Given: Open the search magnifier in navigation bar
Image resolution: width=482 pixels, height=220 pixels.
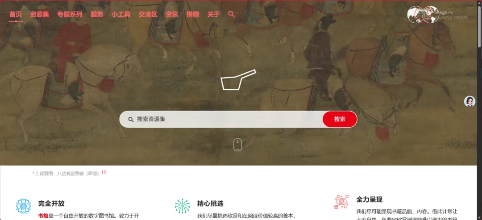Looking at the screenshot, I should click(232, 14).
